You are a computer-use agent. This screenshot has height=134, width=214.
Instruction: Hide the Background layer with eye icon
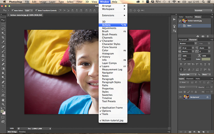click(180, 97)
